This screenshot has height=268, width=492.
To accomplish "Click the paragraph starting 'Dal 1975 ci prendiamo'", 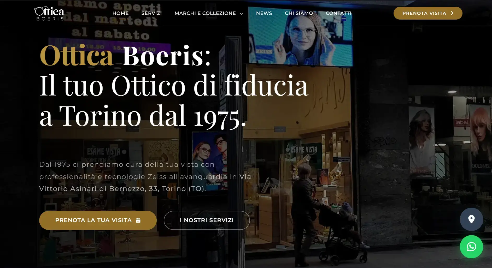I will point(145,177).
